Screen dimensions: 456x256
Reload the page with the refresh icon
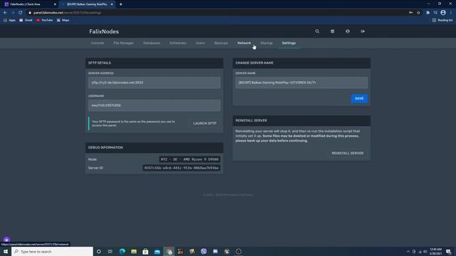(x=21, y=13)
